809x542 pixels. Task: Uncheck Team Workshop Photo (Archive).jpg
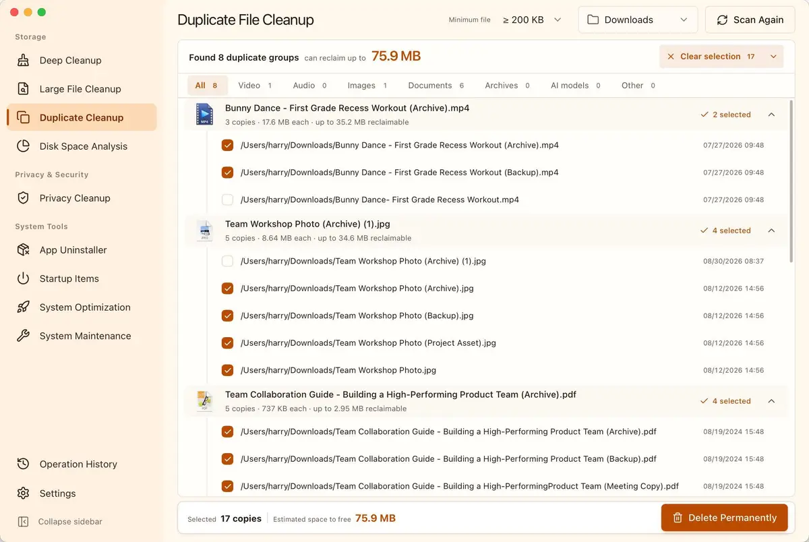point(228,289)
